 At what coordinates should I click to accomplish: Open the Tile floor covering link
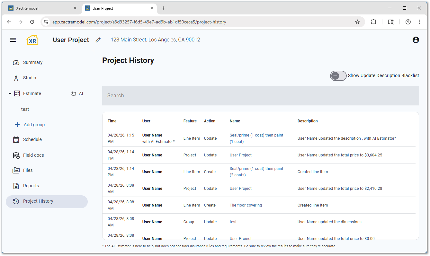click(x=246, y=205)
